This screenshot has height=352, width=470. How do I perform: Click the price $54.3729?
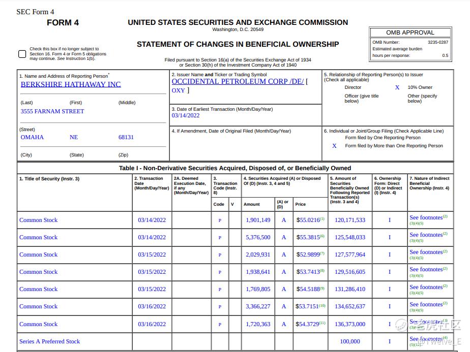pyautogui.click(x=307, y=324)
